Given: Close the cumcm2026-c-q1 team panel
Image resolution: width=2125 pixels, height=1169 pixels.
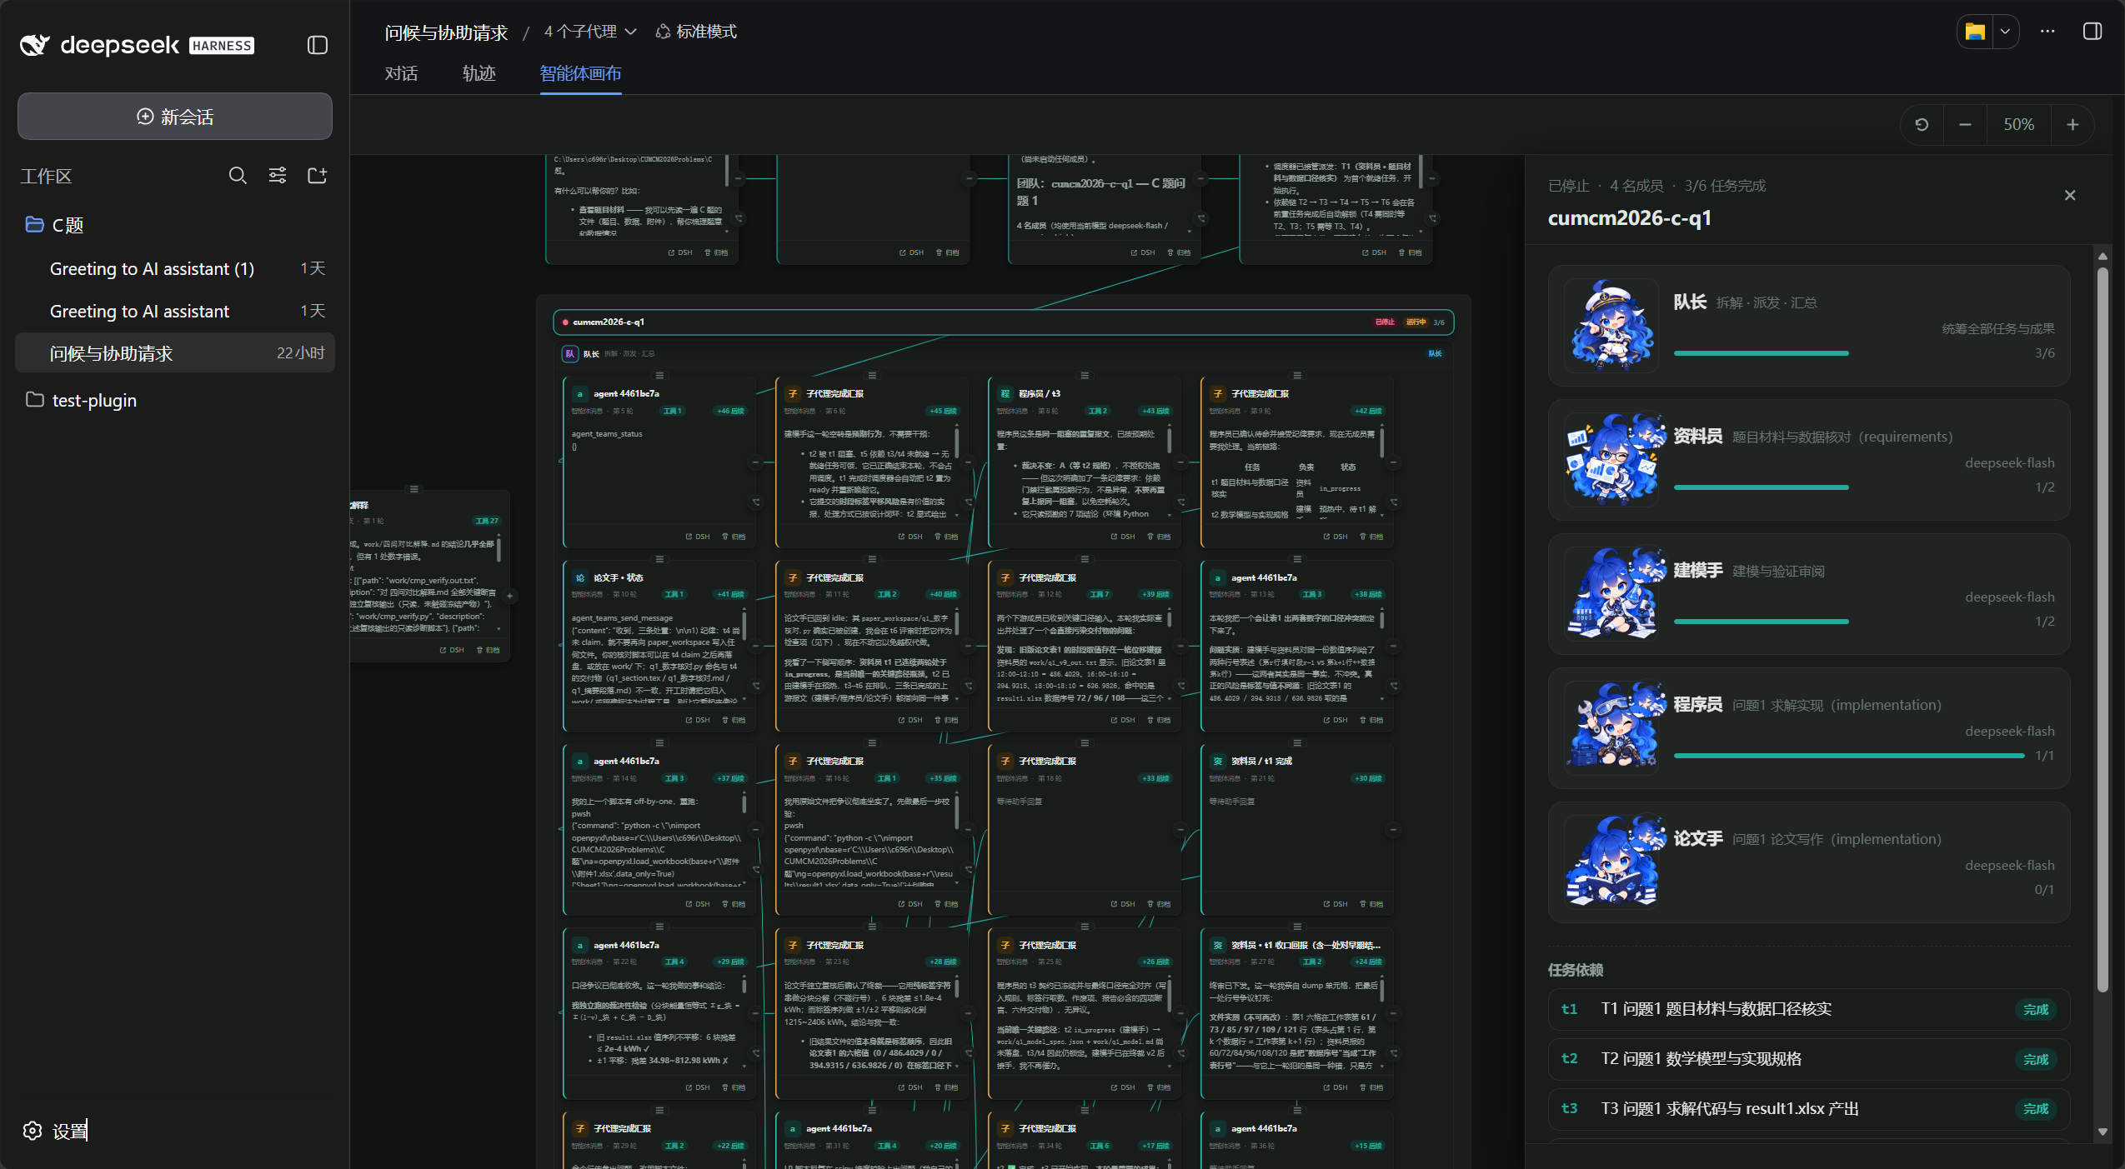Looking at the screenshot, I should (2070, 195).
